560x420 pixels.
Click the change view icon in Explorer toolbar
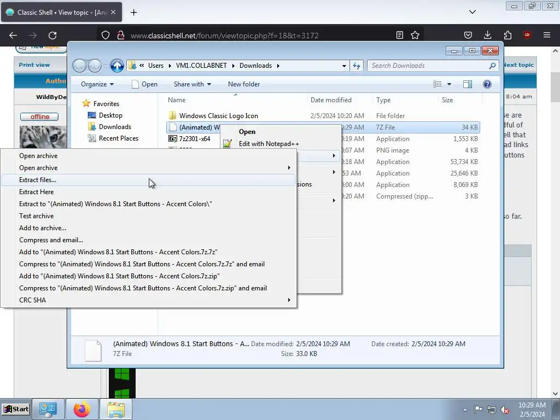pyautogui.click(x=437, y=84)
